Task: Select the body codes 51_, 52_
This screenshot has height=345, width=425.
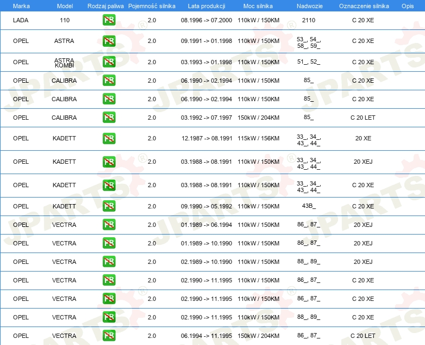Action: point(309,61)
